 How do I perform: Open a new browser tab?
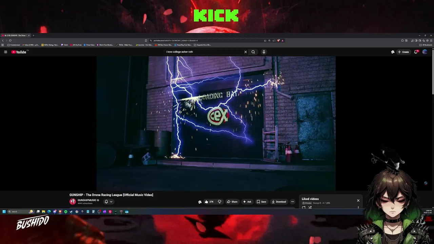(33, 36)
